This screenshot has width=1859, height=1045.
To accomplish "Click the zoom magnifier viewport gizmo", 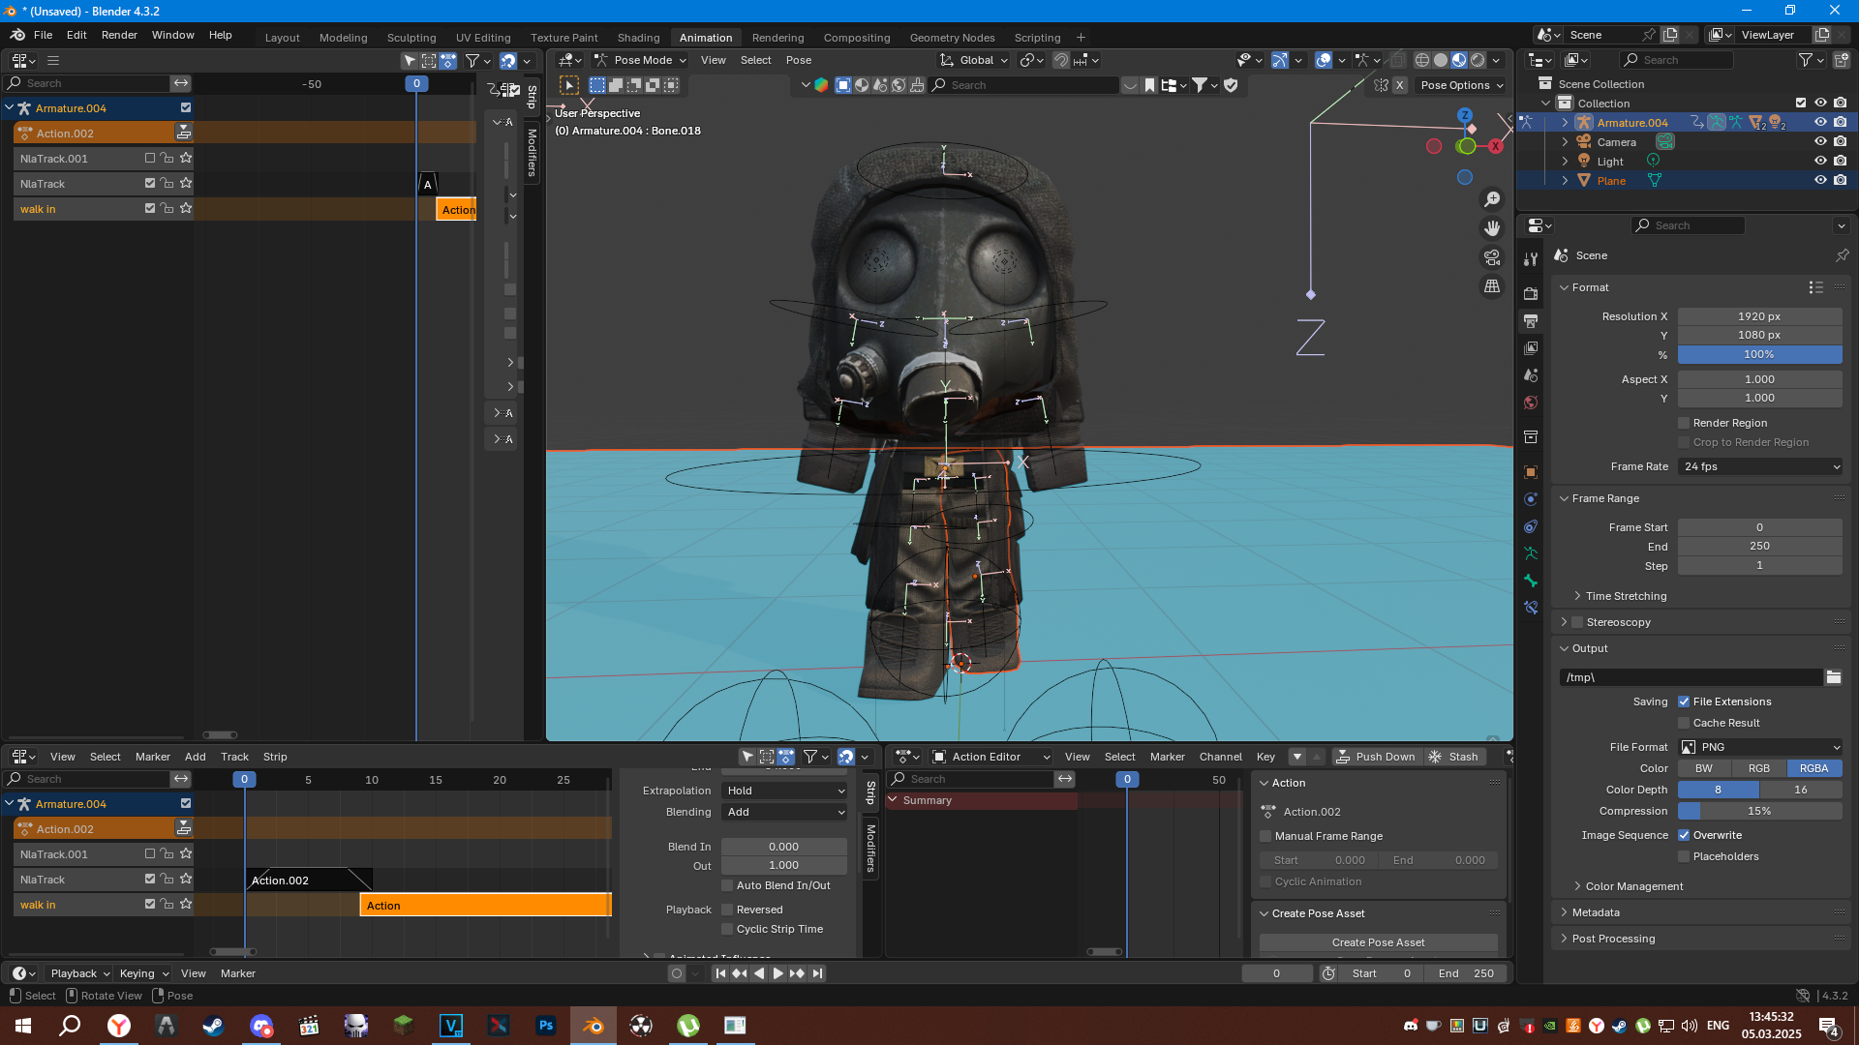I will (1492, 199).
